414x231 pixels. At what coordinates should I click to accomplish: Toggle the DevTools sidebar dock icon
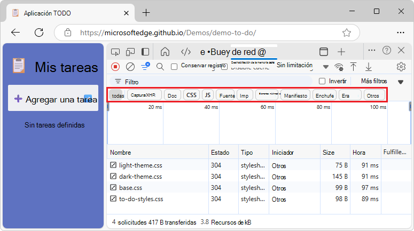pyautogui.click(x=145, y=52)
